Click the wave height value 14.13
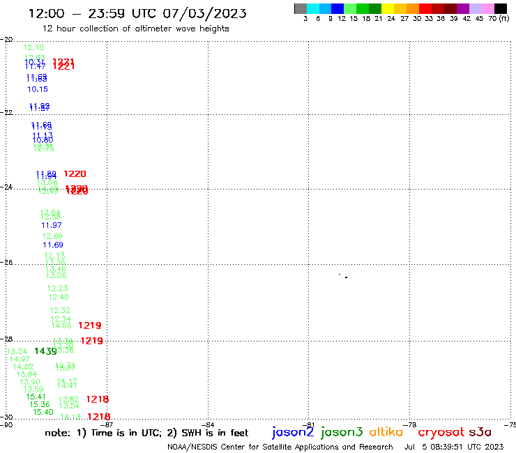The height and width of the screenshot is (453, 516). point(70,417)
